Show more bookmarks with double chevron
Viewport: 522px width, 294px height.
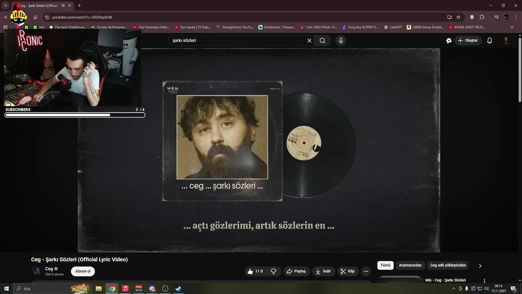[x=512, y=27]
